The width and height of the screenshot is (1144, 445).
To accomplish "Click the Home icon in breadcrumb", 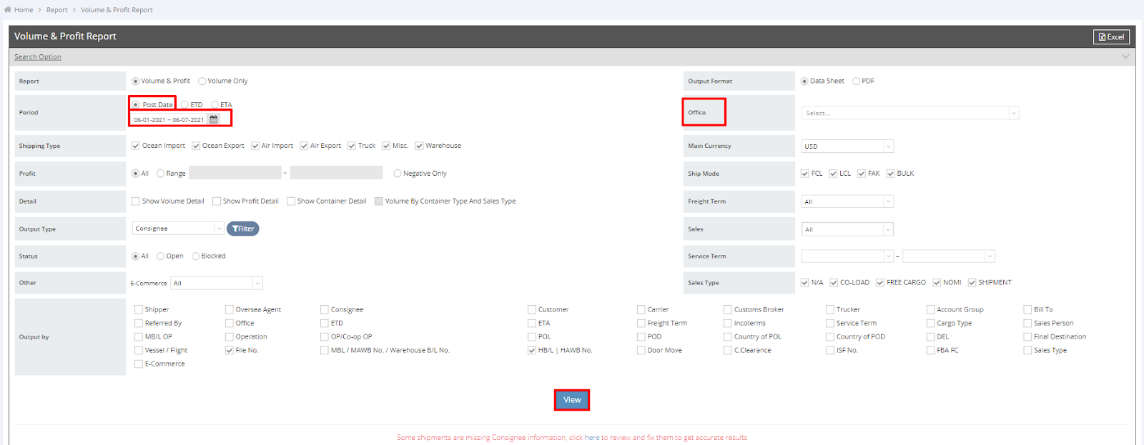I will pos(8,10).
